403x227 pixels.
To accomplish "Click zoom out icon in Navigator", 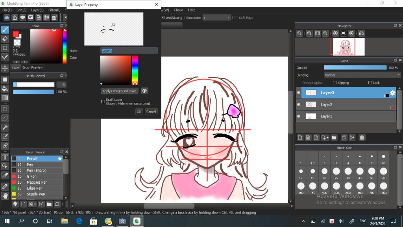I will 325,33.
